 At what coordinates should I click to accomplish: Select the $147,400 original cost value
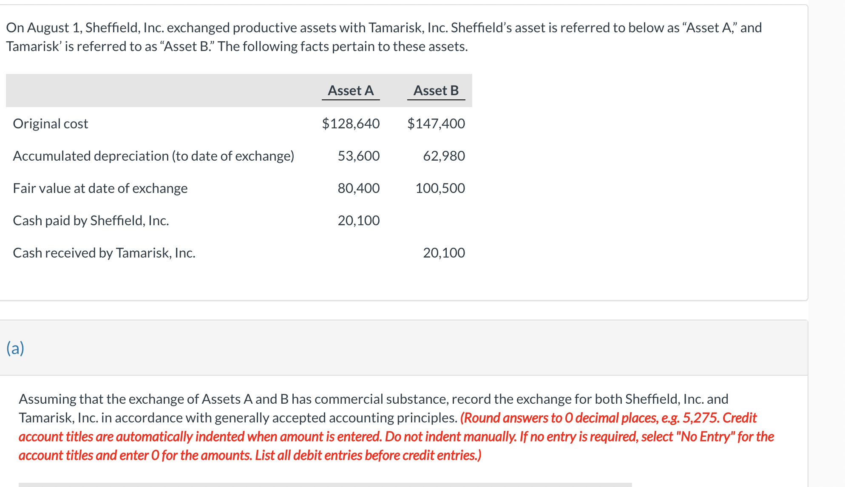pyautogui.click(x=436, y=124)
